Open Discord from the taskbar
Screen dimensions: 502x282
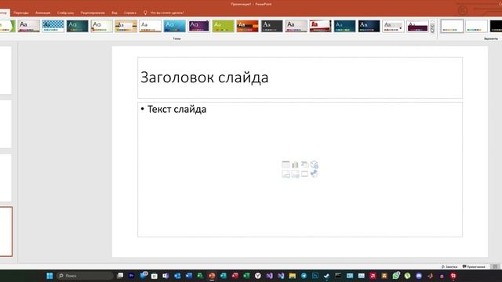(419, 276)
